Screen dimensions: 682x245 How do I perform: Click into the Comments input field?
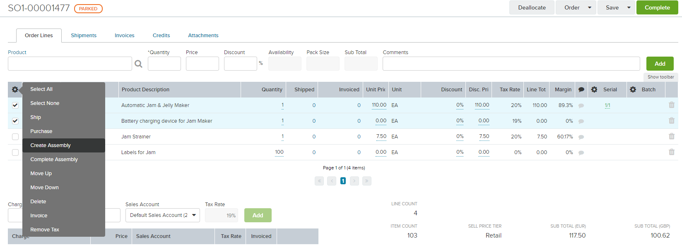[511, 64]
